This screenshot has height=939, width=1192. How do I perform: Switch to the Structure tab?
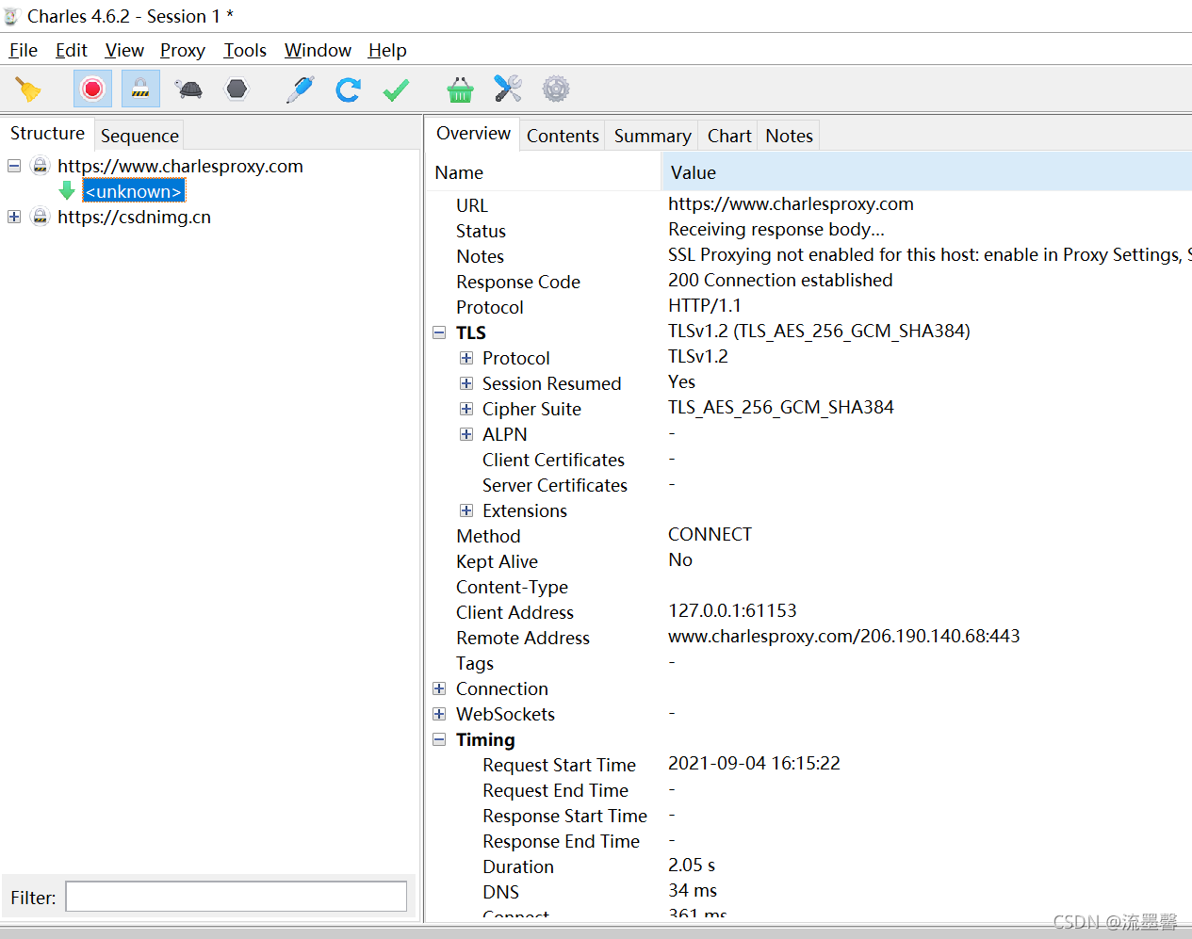[x=47, y=134]
